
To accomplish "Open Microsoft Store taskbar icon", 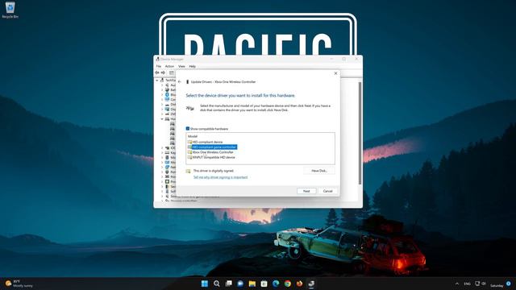I will click(264, 284).
